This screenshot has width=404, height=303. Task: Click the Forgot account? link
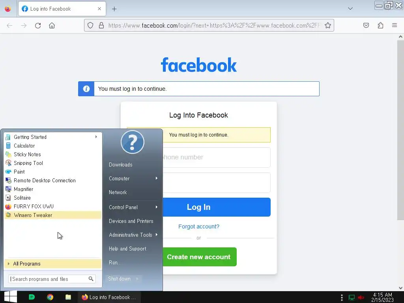[x=199, y=226]
